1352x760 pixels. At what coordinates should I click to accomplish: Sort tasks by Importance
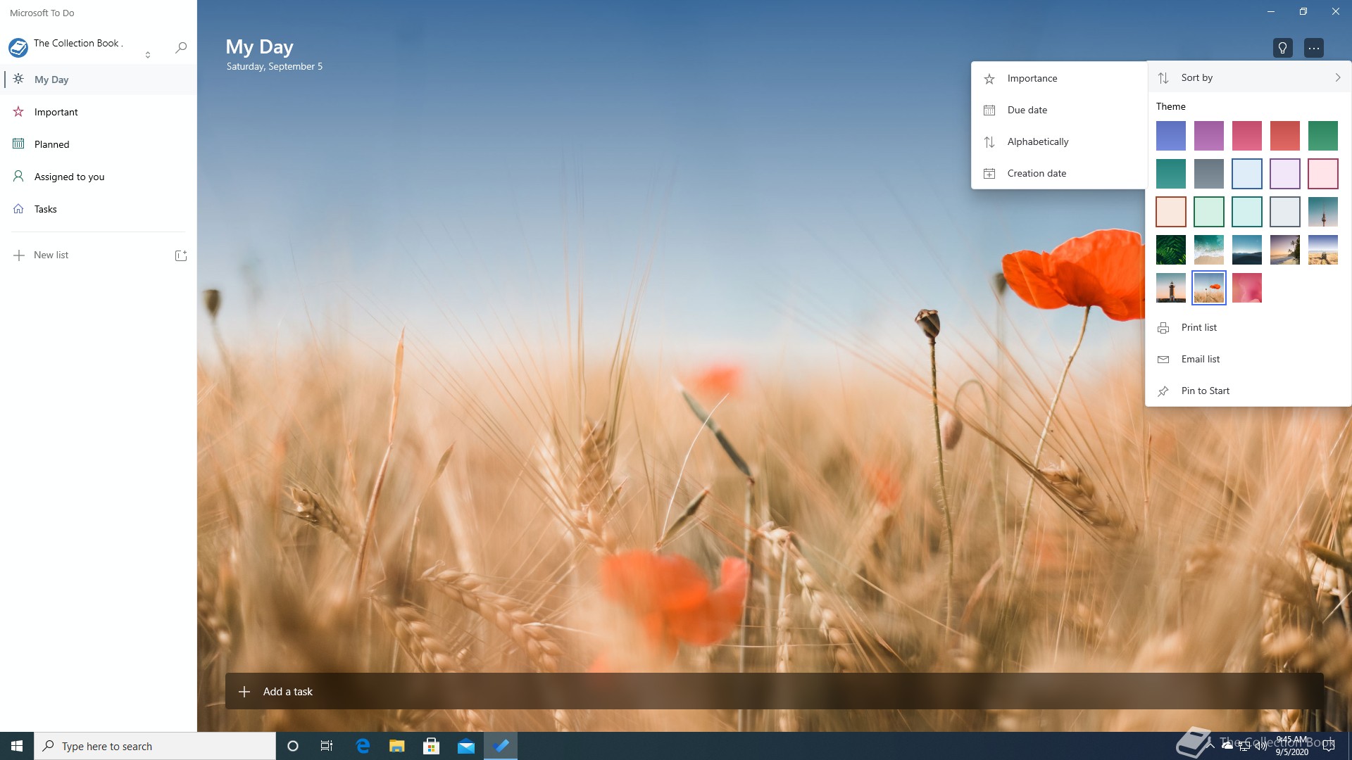click(1058, 78)
